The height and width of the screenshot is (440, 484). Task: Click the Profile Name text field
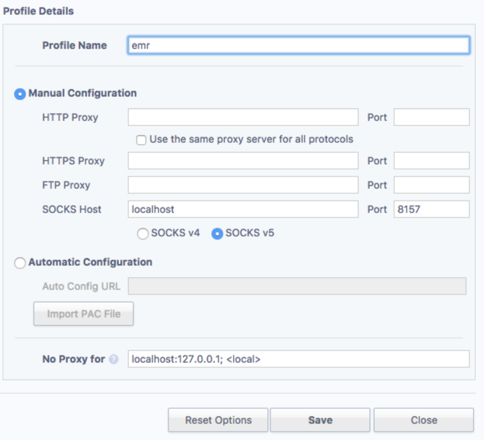click(x=298, y=46)
